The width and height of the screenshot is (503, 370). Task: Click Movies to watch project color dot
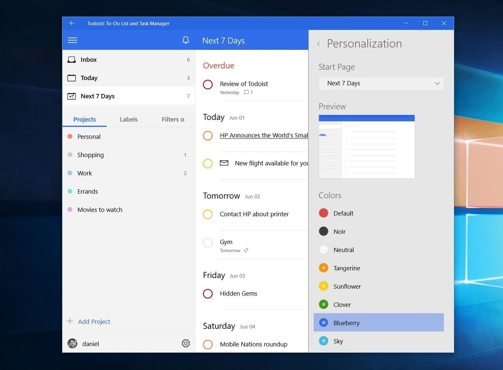click(x=70, y=209)
